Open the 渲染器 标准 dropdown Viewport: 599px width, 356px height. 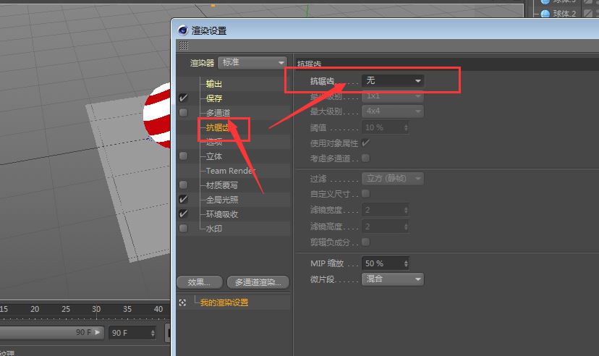pyautogui.click(x=252, y=62)
